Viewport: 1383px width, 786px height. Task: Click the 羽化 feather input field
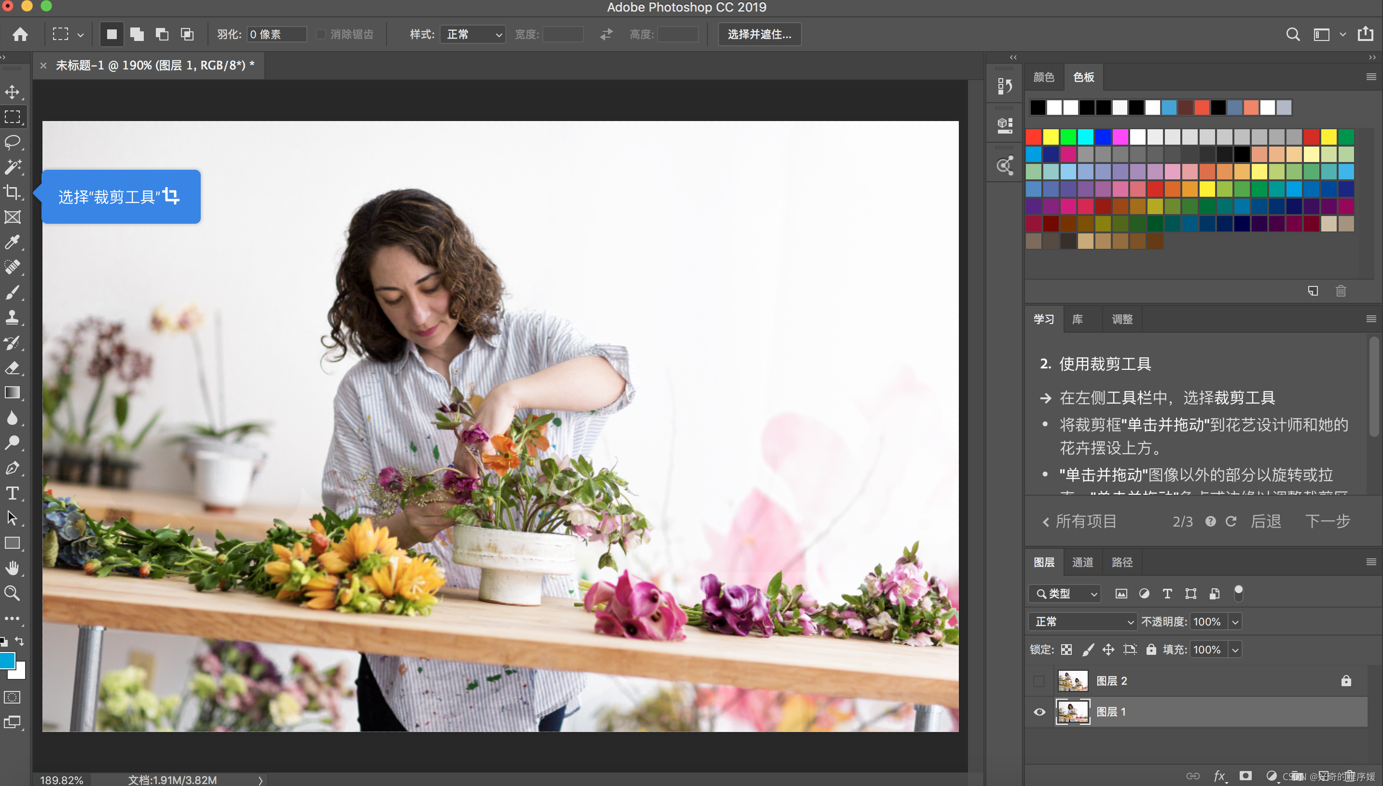(277, 35)
